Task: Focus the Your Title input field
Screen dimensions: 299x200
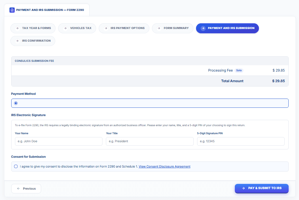Action: [150, 141]
